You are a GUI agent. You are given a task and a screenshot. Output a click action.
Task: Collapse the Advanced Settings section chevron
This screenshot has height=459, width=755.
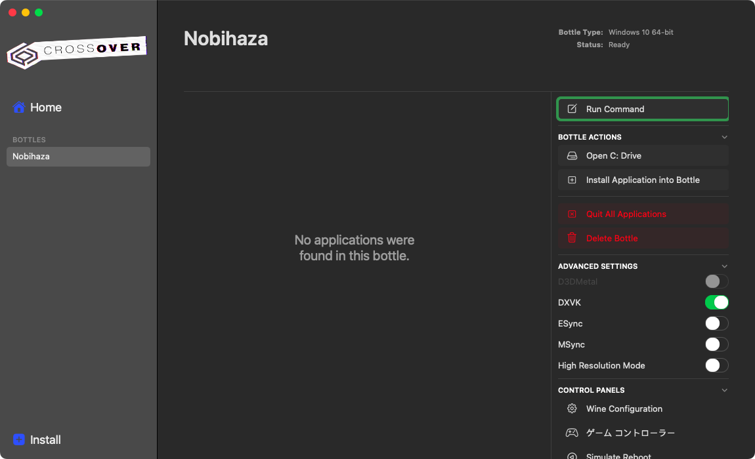coord(724,266)
